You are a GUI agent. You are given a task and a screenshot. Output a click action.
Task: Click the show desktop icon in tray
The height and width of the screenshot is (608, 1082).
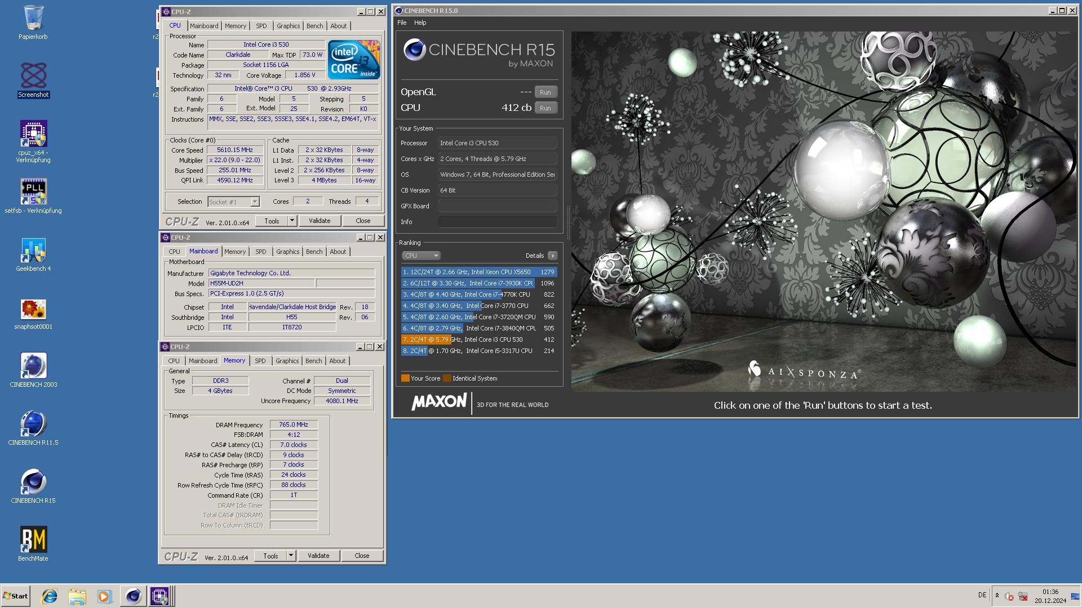pyautogui.click(x=1075, y=596)
